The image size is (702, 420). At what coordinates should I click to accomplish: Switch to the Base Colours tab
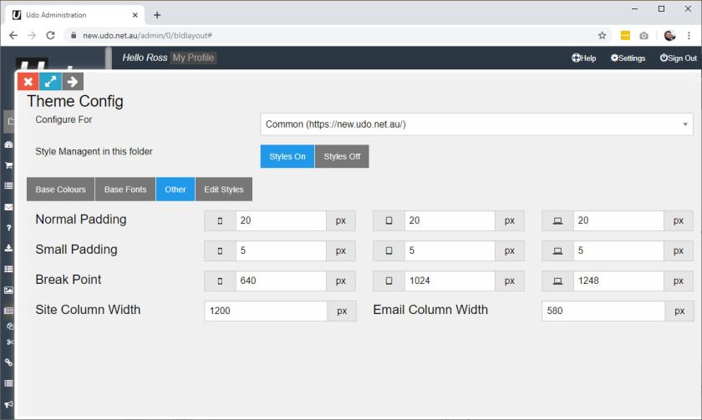point(60,190)
